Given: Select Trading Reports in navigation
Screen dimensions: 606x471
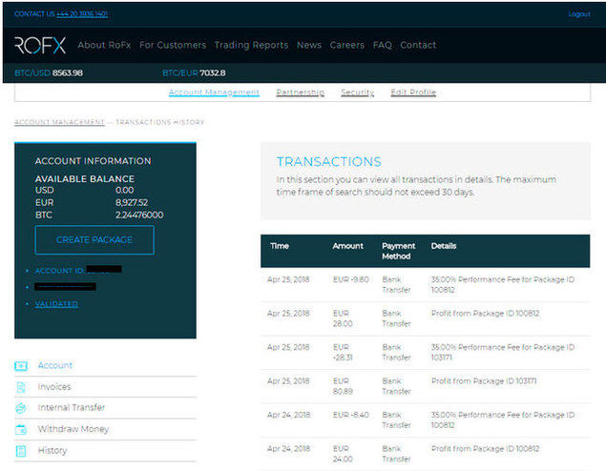Looking at the screenshot, I should pyautogui.click(x=251, y=45).
